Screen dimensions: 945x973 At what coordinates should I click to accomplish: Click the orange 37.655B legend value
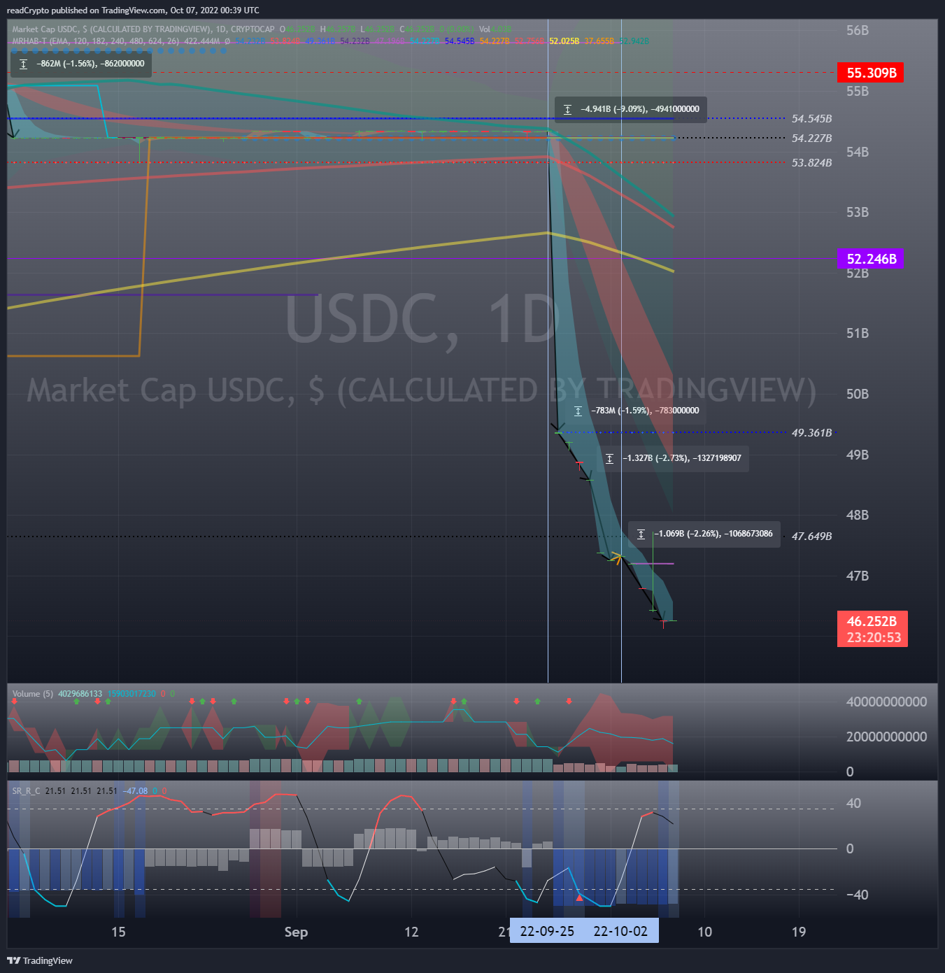click(x=599, y=41)
